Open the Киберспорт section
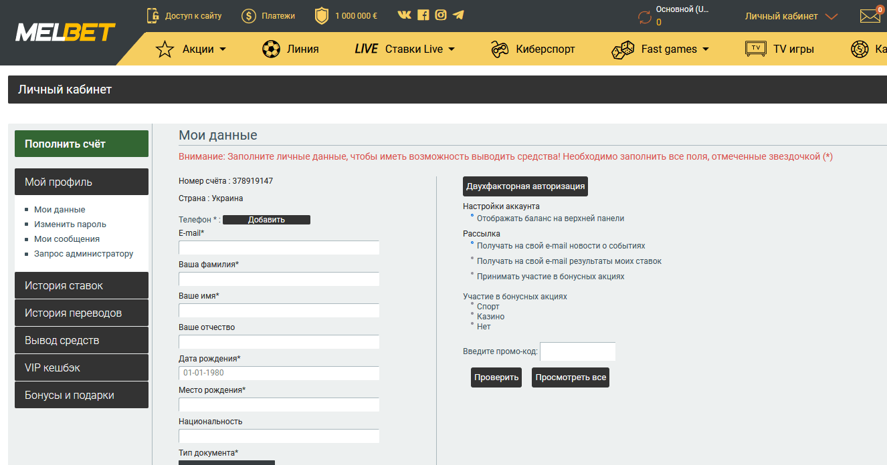The width and height of the screenshot is (887, 465). click(545, 49)
